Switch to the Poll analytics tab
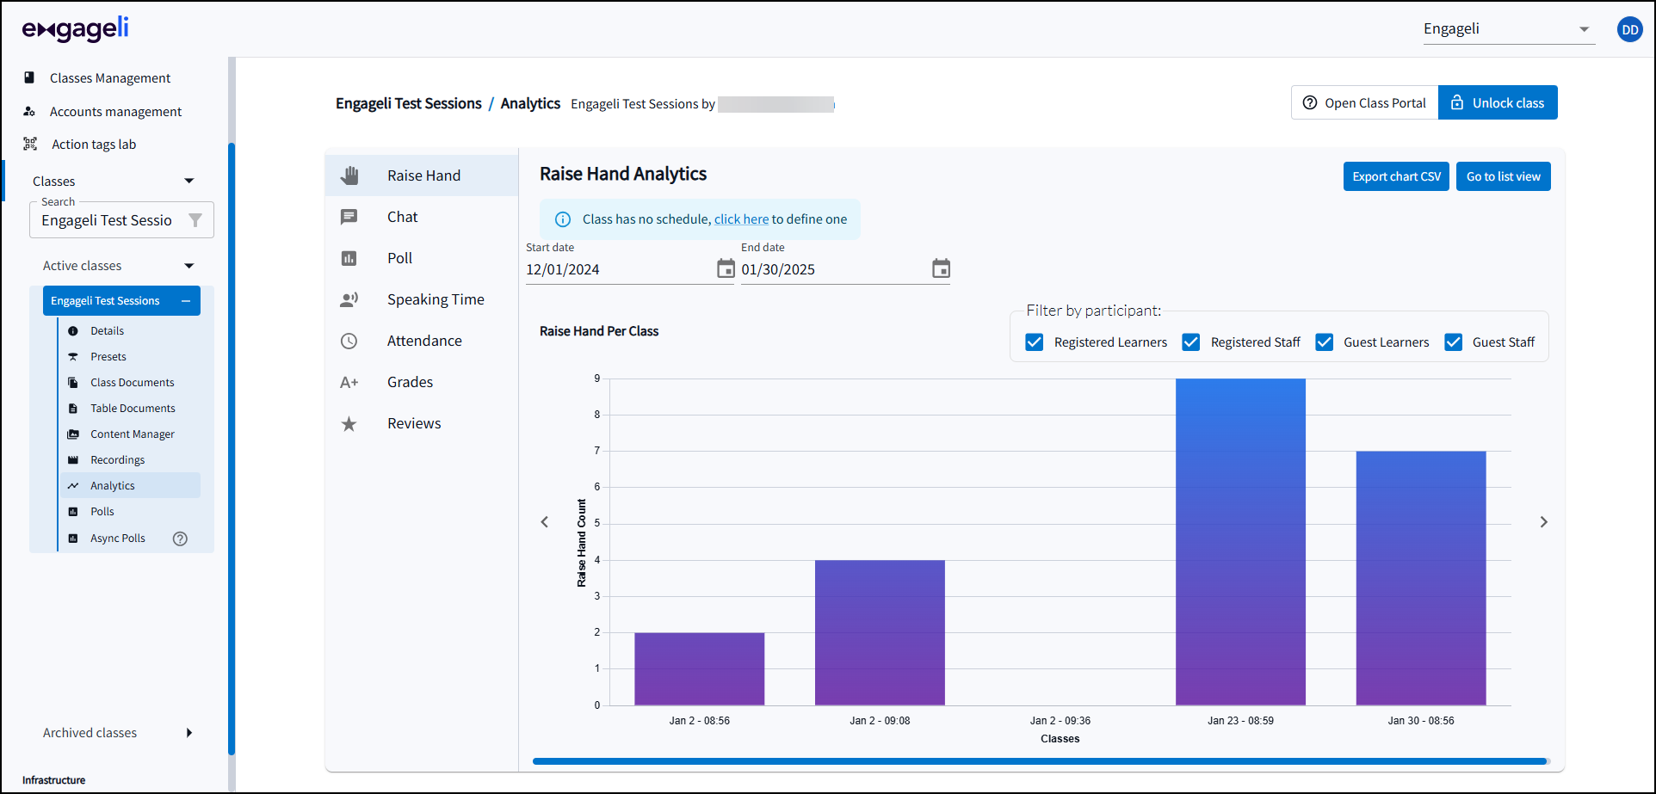 click(422, 258)
